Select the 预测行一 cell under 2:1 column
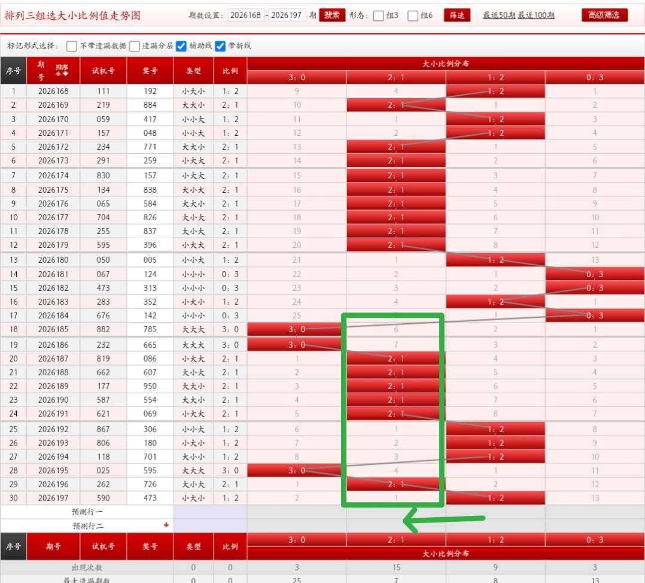 click(x=396, y=512)
